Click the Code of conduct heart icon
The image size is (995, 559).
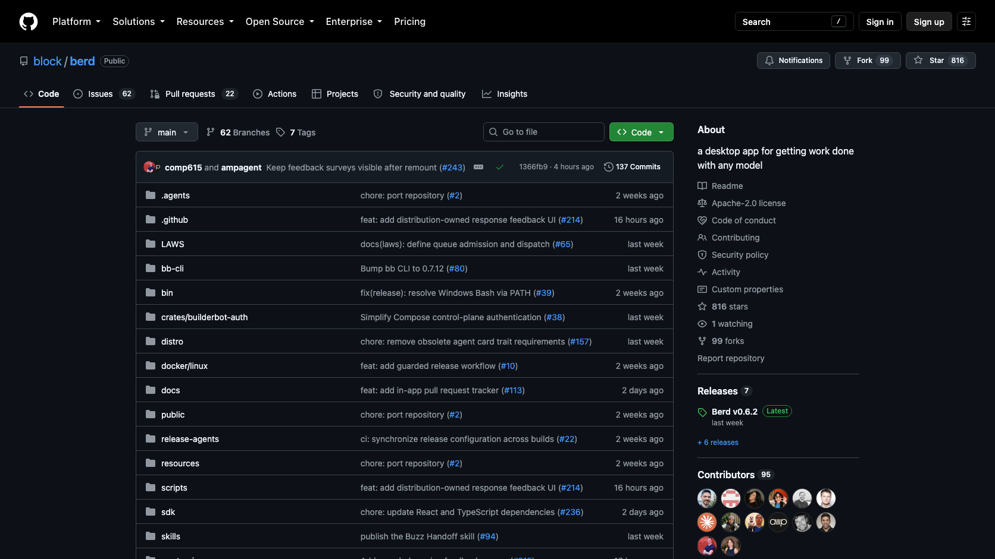[702, 220]
